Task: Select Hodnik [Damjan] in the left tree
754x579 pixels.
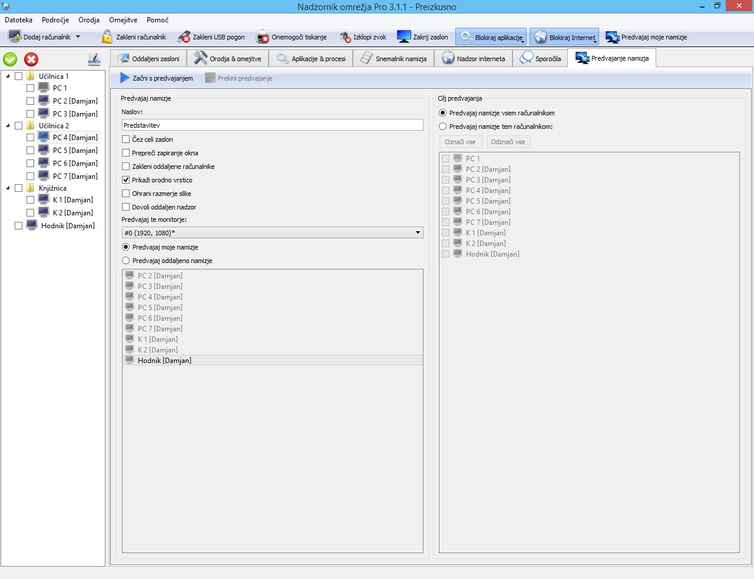Action: pyautogui.click(x=68, y=226)
